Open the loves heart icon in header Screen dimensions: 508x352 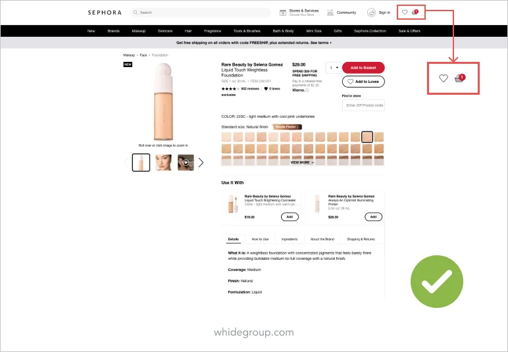pos(405,13)
